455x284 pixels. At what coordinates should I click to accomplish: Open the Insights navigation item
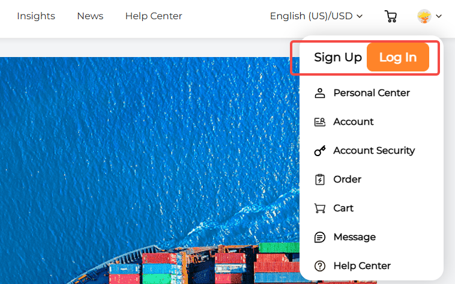coord(36,16)
